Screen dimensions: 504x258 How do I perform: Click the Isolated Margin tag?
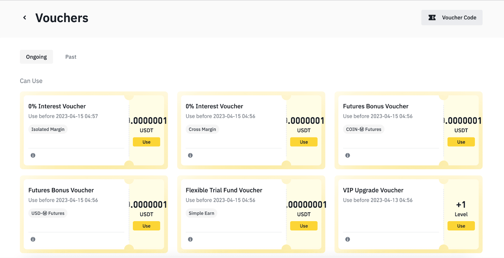48,129
